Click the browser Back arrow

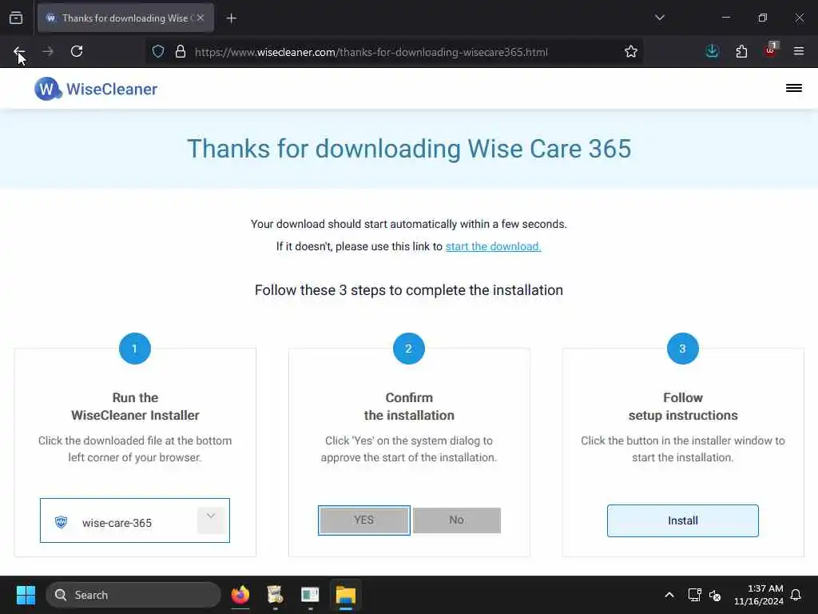[19, 52]
